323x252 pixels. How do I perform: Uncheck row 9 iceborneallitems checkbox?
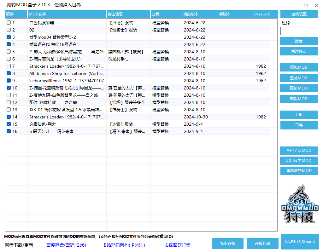pyautogui.click(x=9, y=80)
